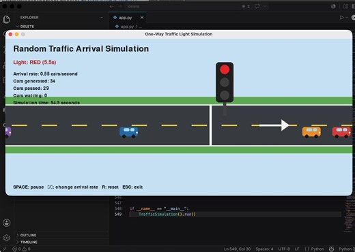Open the errors and warnings status indicator
Image resolution: width=355 pixels, height=252 pixels.
point(21,249)
